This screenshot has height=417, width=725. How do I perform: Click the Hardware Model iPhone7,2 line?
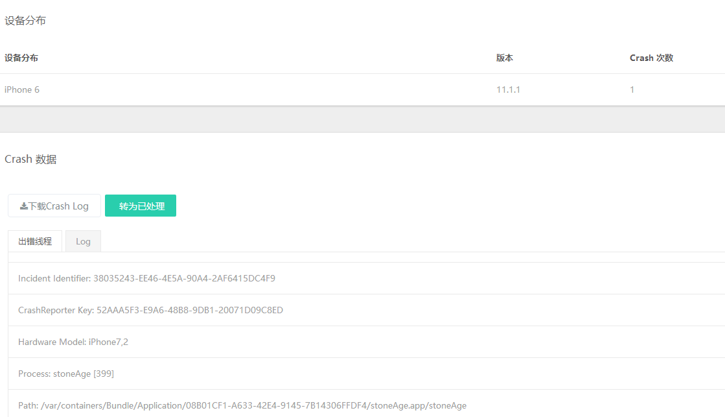(x=73, y=342)
